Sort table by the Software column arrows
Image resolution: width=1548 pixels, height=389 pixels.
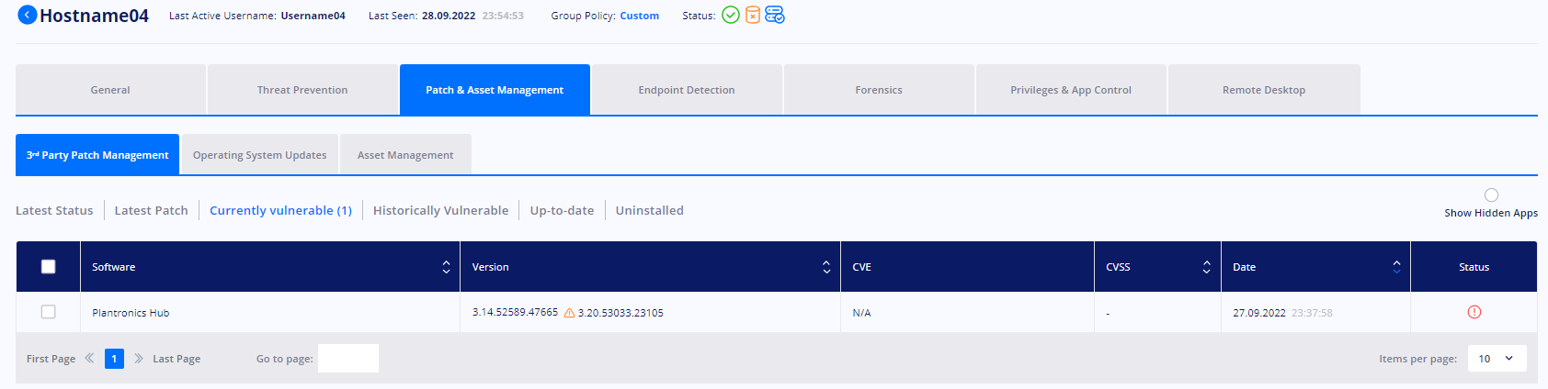tap(446, 267)
